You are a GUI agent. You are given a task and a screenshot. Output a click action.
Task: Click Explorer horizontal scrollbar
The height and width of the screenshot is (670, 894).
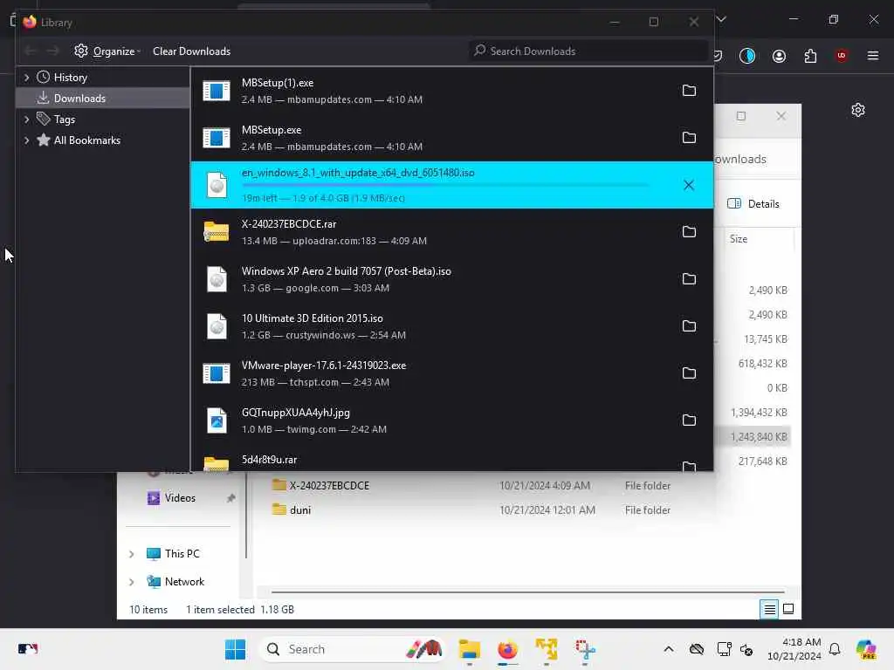pos(527,592)
